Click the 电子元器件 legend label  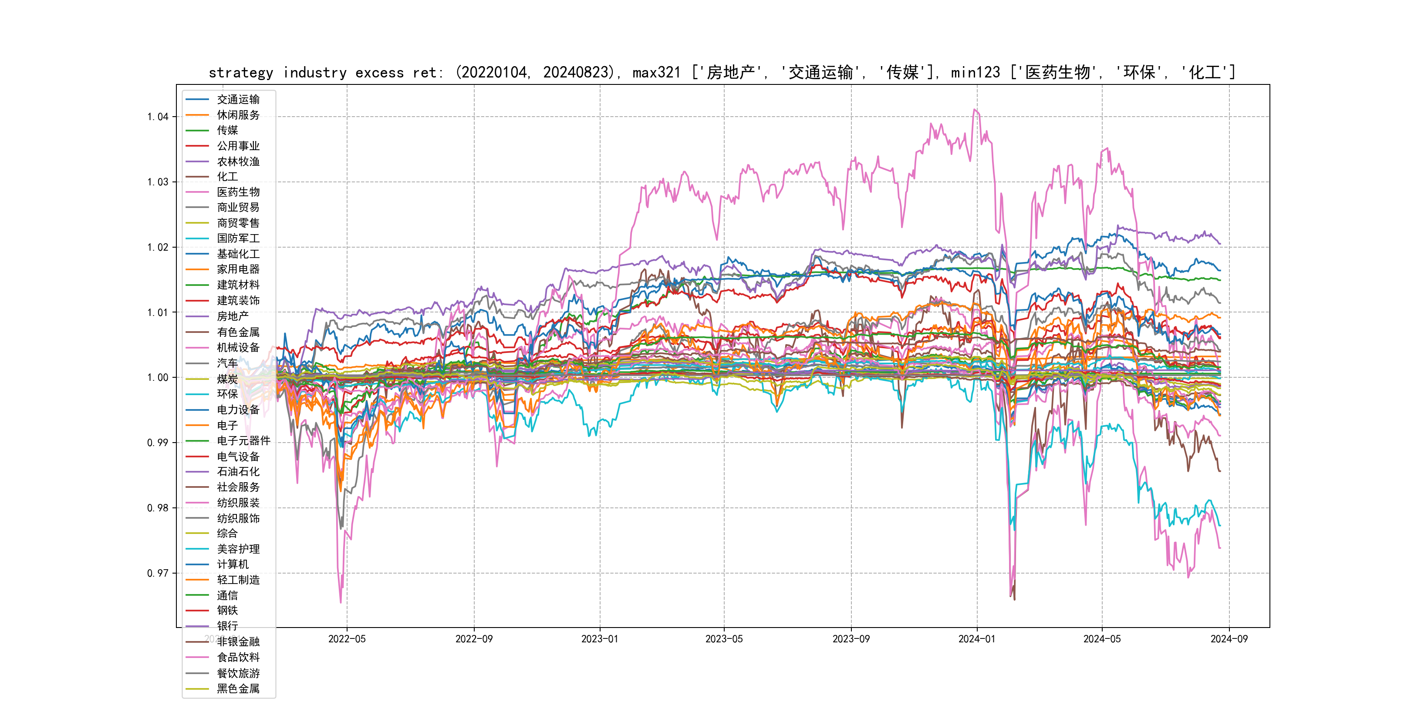point(244,440)
